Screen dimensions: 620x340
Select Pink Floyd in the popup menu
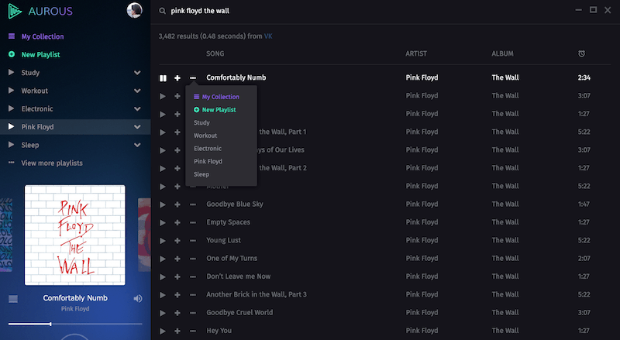pos(208,161)
